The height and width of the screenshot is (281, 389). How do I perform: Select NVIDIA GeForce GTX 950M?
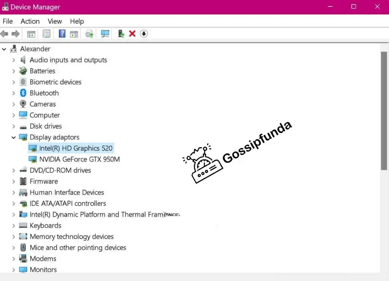[x=79, y=159]
